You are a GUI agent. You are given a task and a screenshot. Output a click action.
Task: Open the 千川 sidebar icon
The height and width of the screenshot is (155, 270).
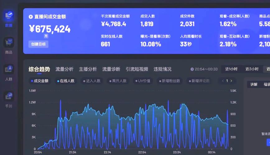click(x=9, y=96)
